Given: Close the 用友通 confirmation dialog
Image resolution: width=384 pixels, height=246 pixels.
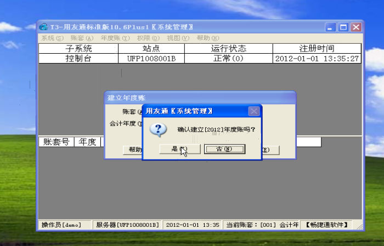Looking at the screenshot, I should tap(253, 111).
